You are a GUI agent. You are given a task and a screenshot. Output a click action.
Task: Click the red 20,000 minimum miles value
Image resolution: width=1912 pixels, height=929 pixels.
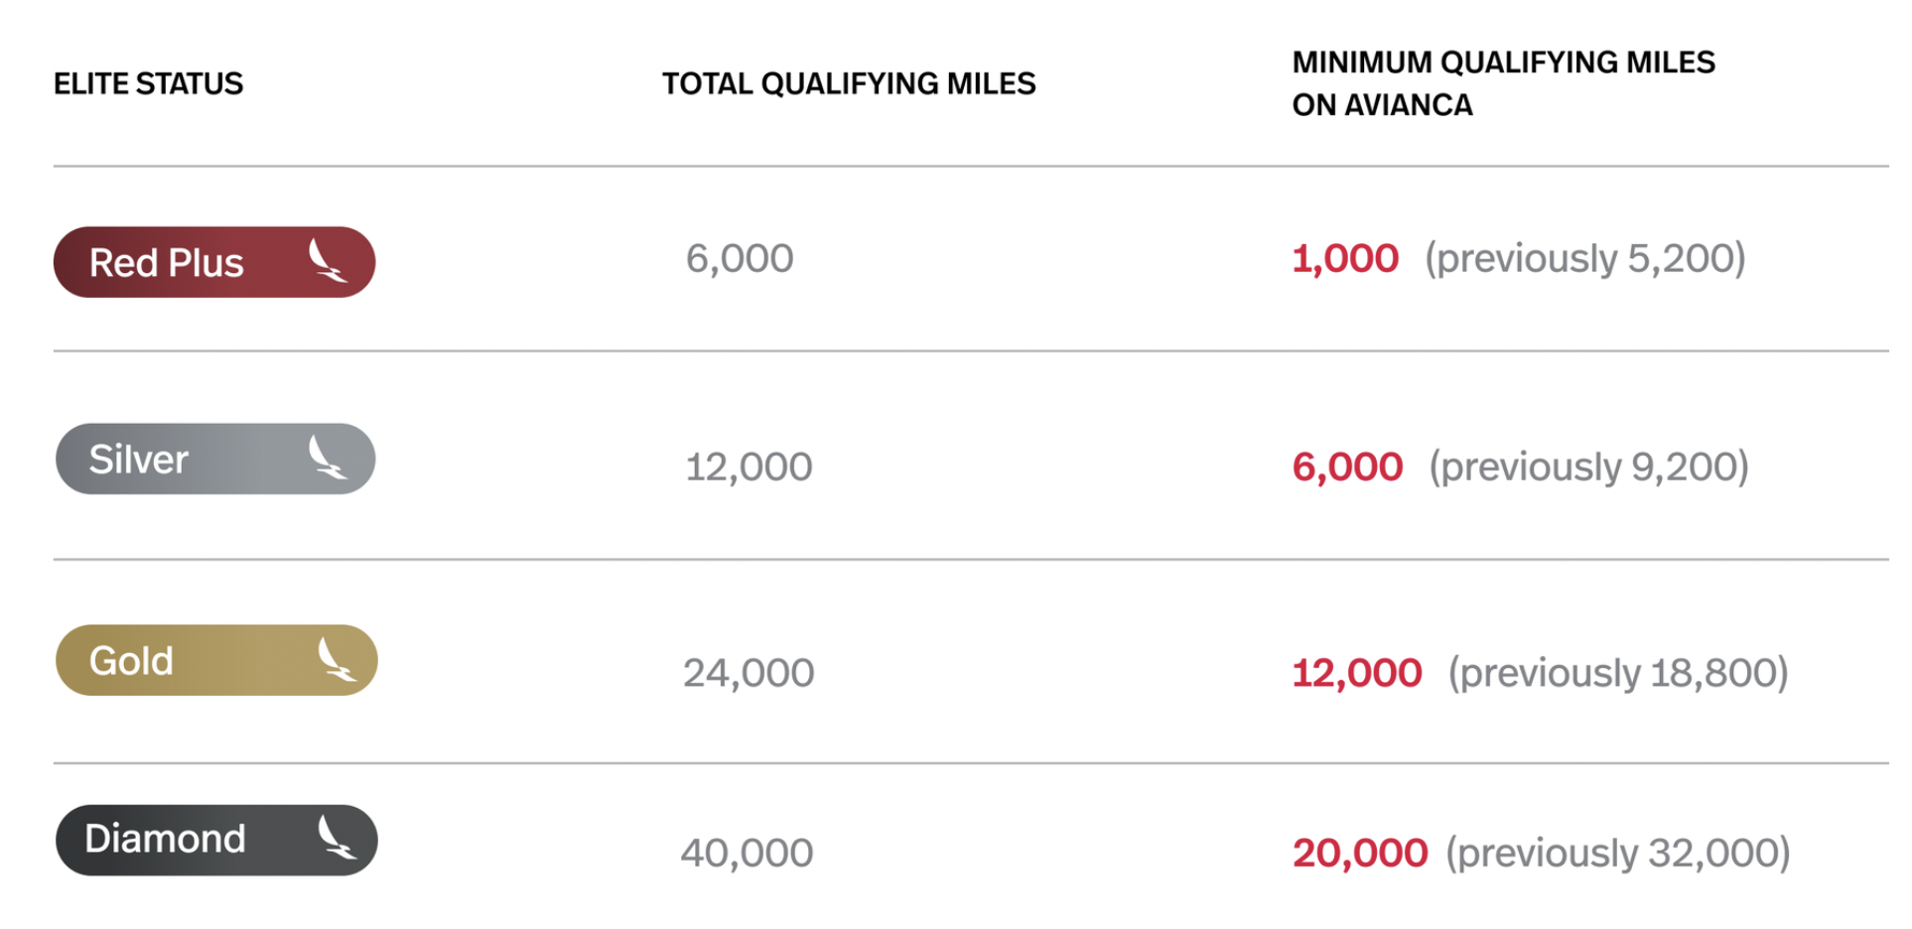1360,853
